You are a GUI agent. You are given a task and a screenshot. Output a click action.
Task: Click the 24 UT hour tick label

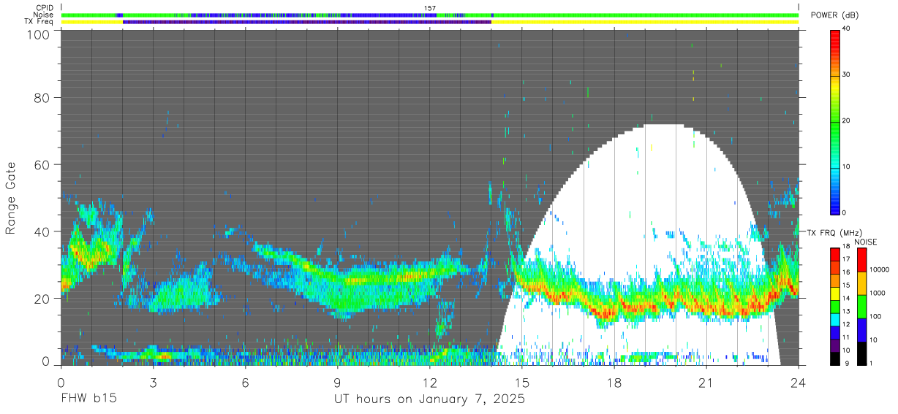[798, 383]
